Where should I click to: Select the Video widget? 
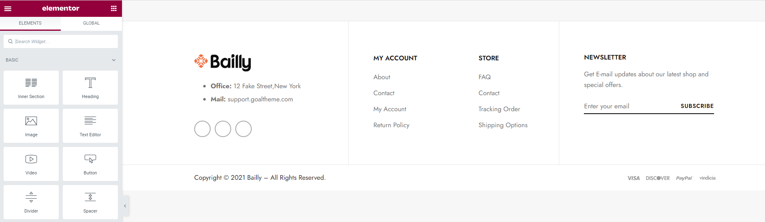click(x=31, y=164)
